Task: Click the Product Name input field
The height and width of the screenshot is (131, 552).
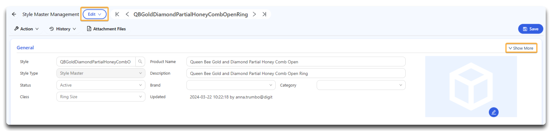Action: point(295,62)
